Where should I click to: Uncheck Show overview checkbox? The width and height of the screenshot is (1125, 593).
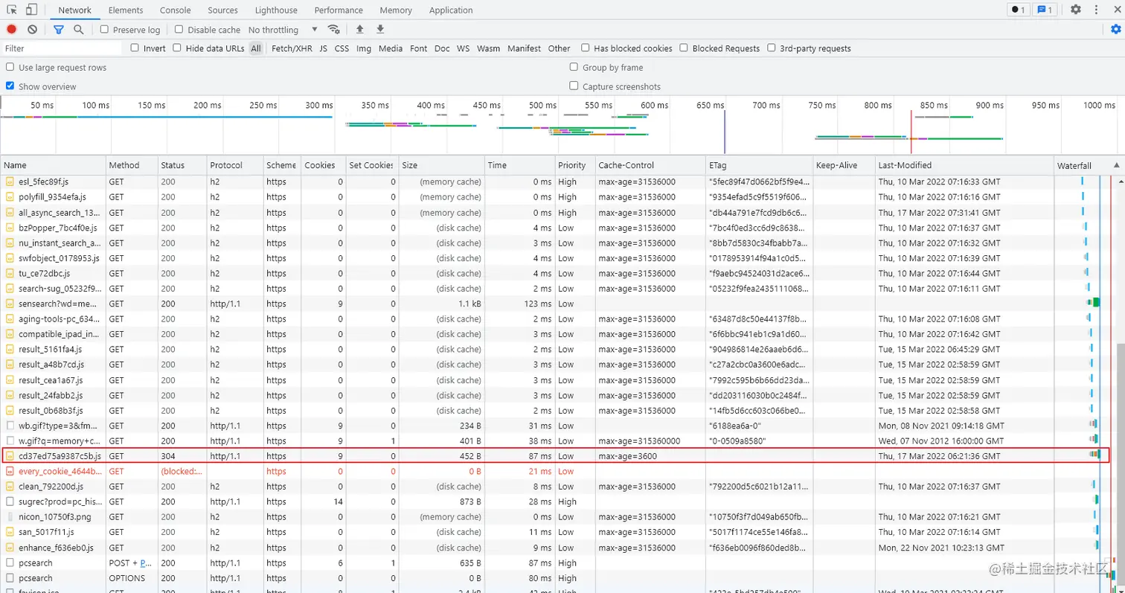10,86
